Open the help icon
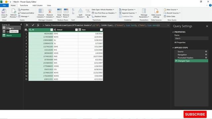The image size is (212, 119). [210, 5]
